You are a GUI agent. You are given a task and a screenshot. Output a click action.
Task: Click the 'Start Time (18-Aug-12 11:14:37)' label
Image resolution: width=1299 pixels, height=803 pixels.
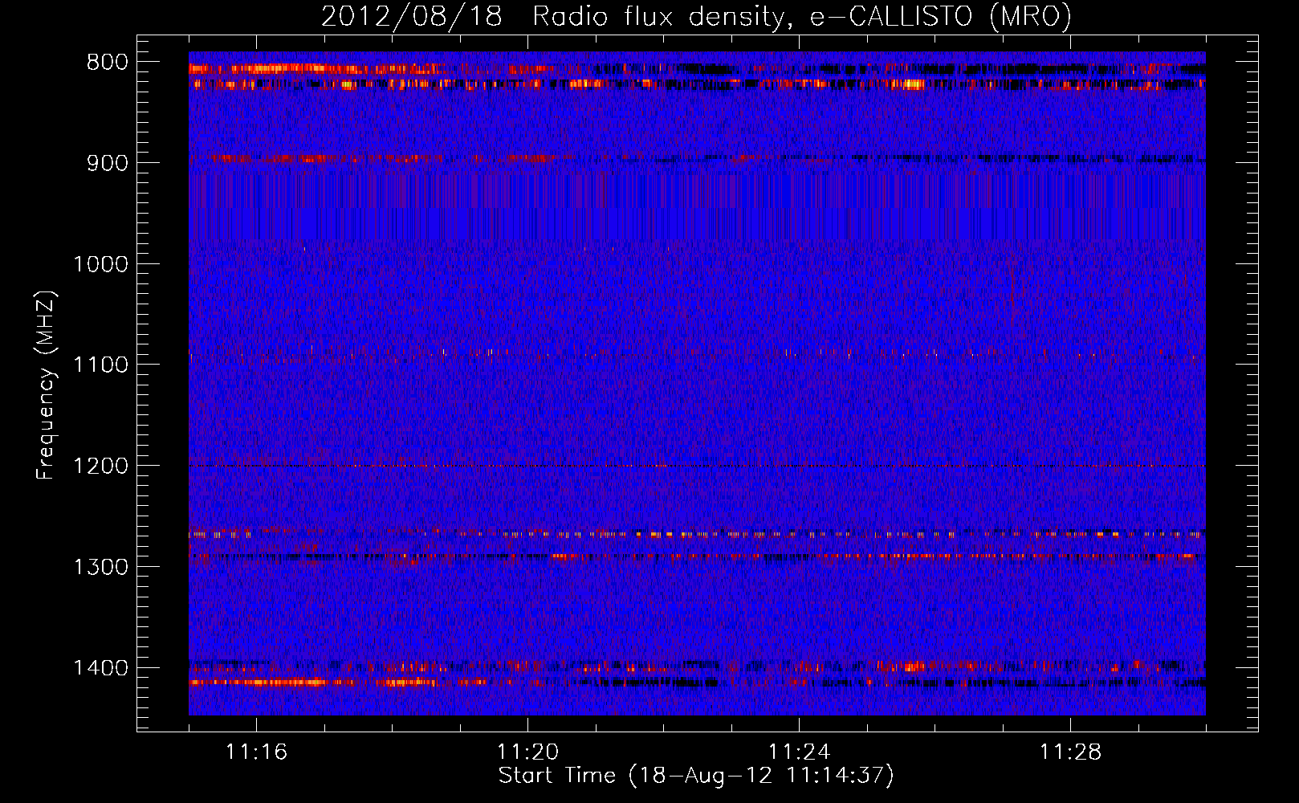click(696, 776)
